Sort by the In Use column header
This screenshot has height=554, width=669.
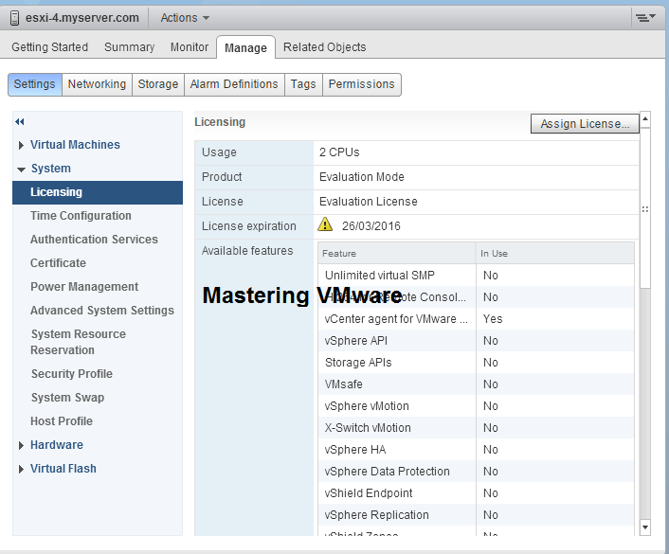click(x=554, y=254)
